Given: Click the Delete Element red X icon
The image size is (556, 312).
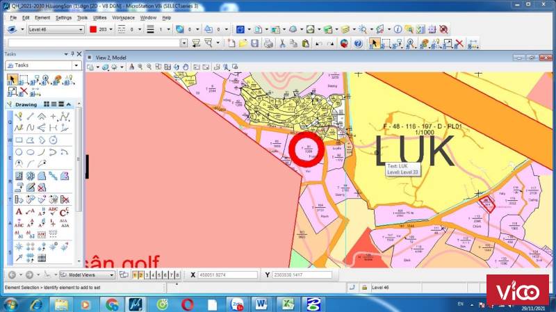Looking at the screenshot, I should point(459,43).
